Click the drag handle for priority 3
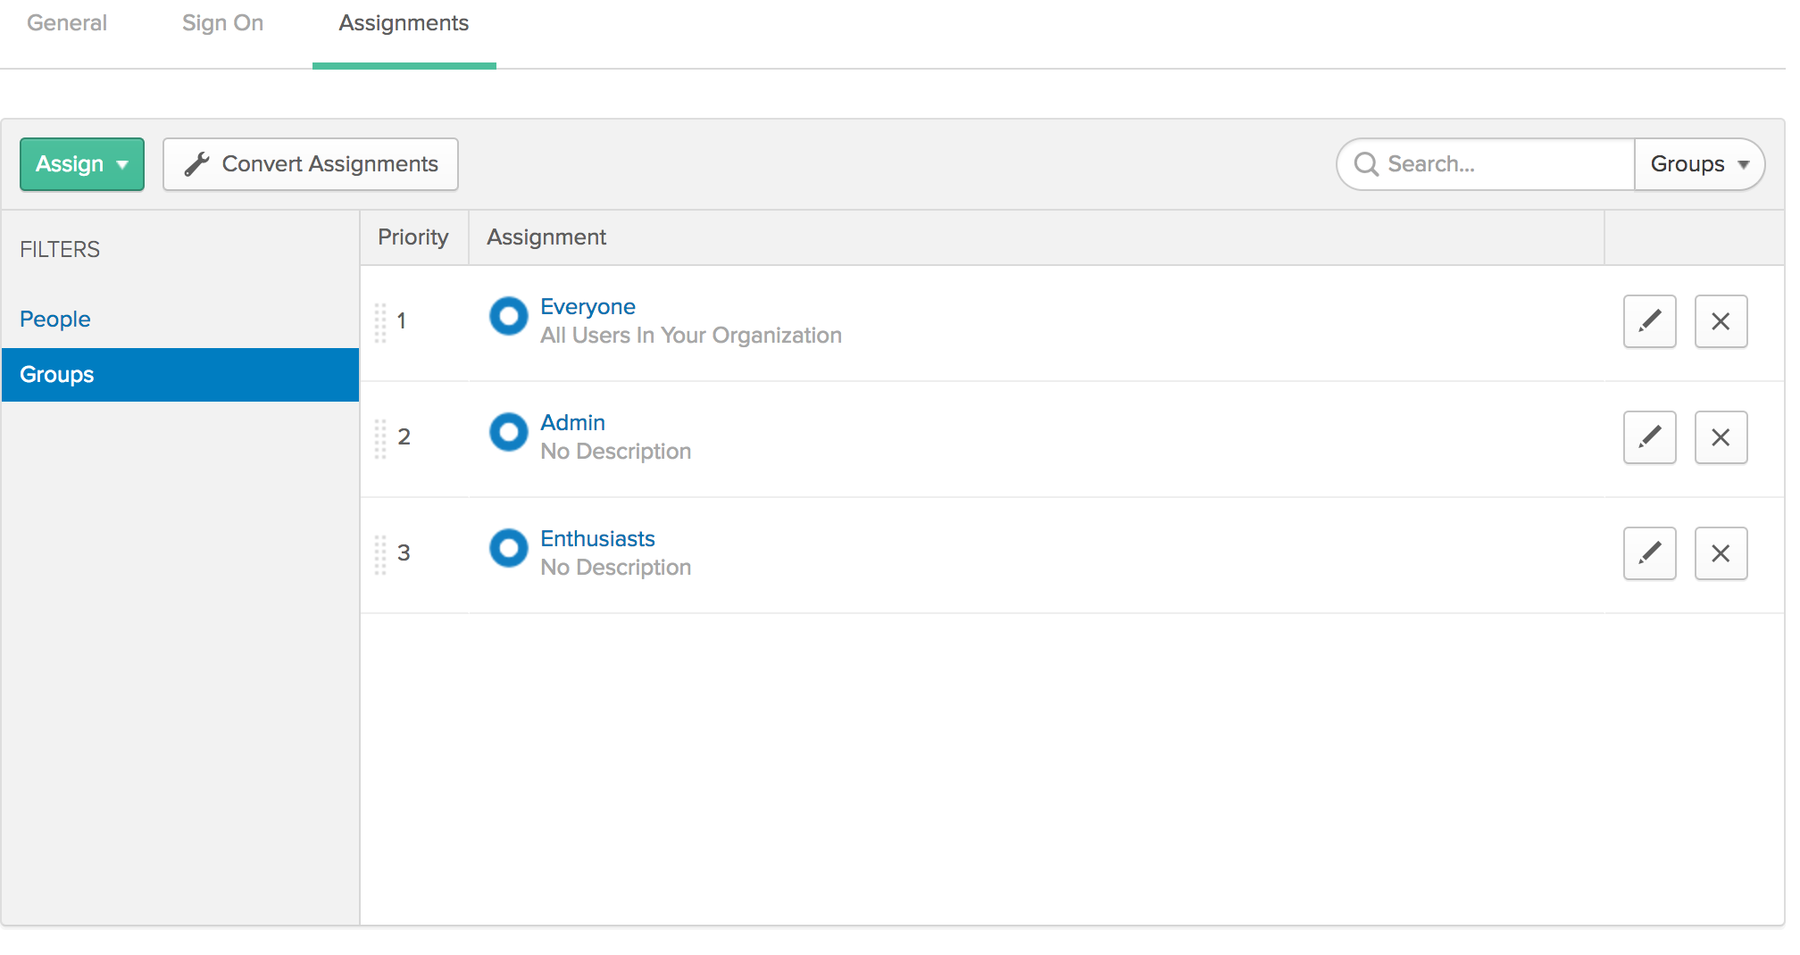 tap(380, 554)
